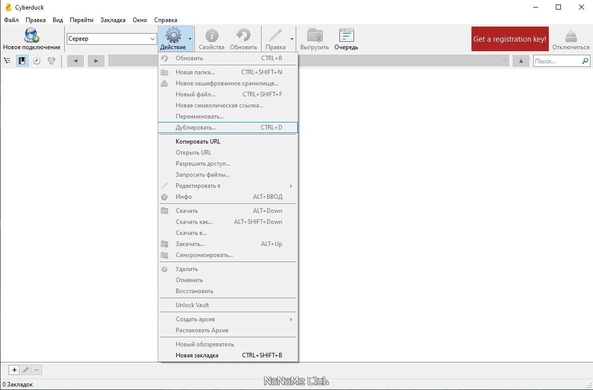
Task: Select Открыть URL entry
Action: (x=227, y=152)
